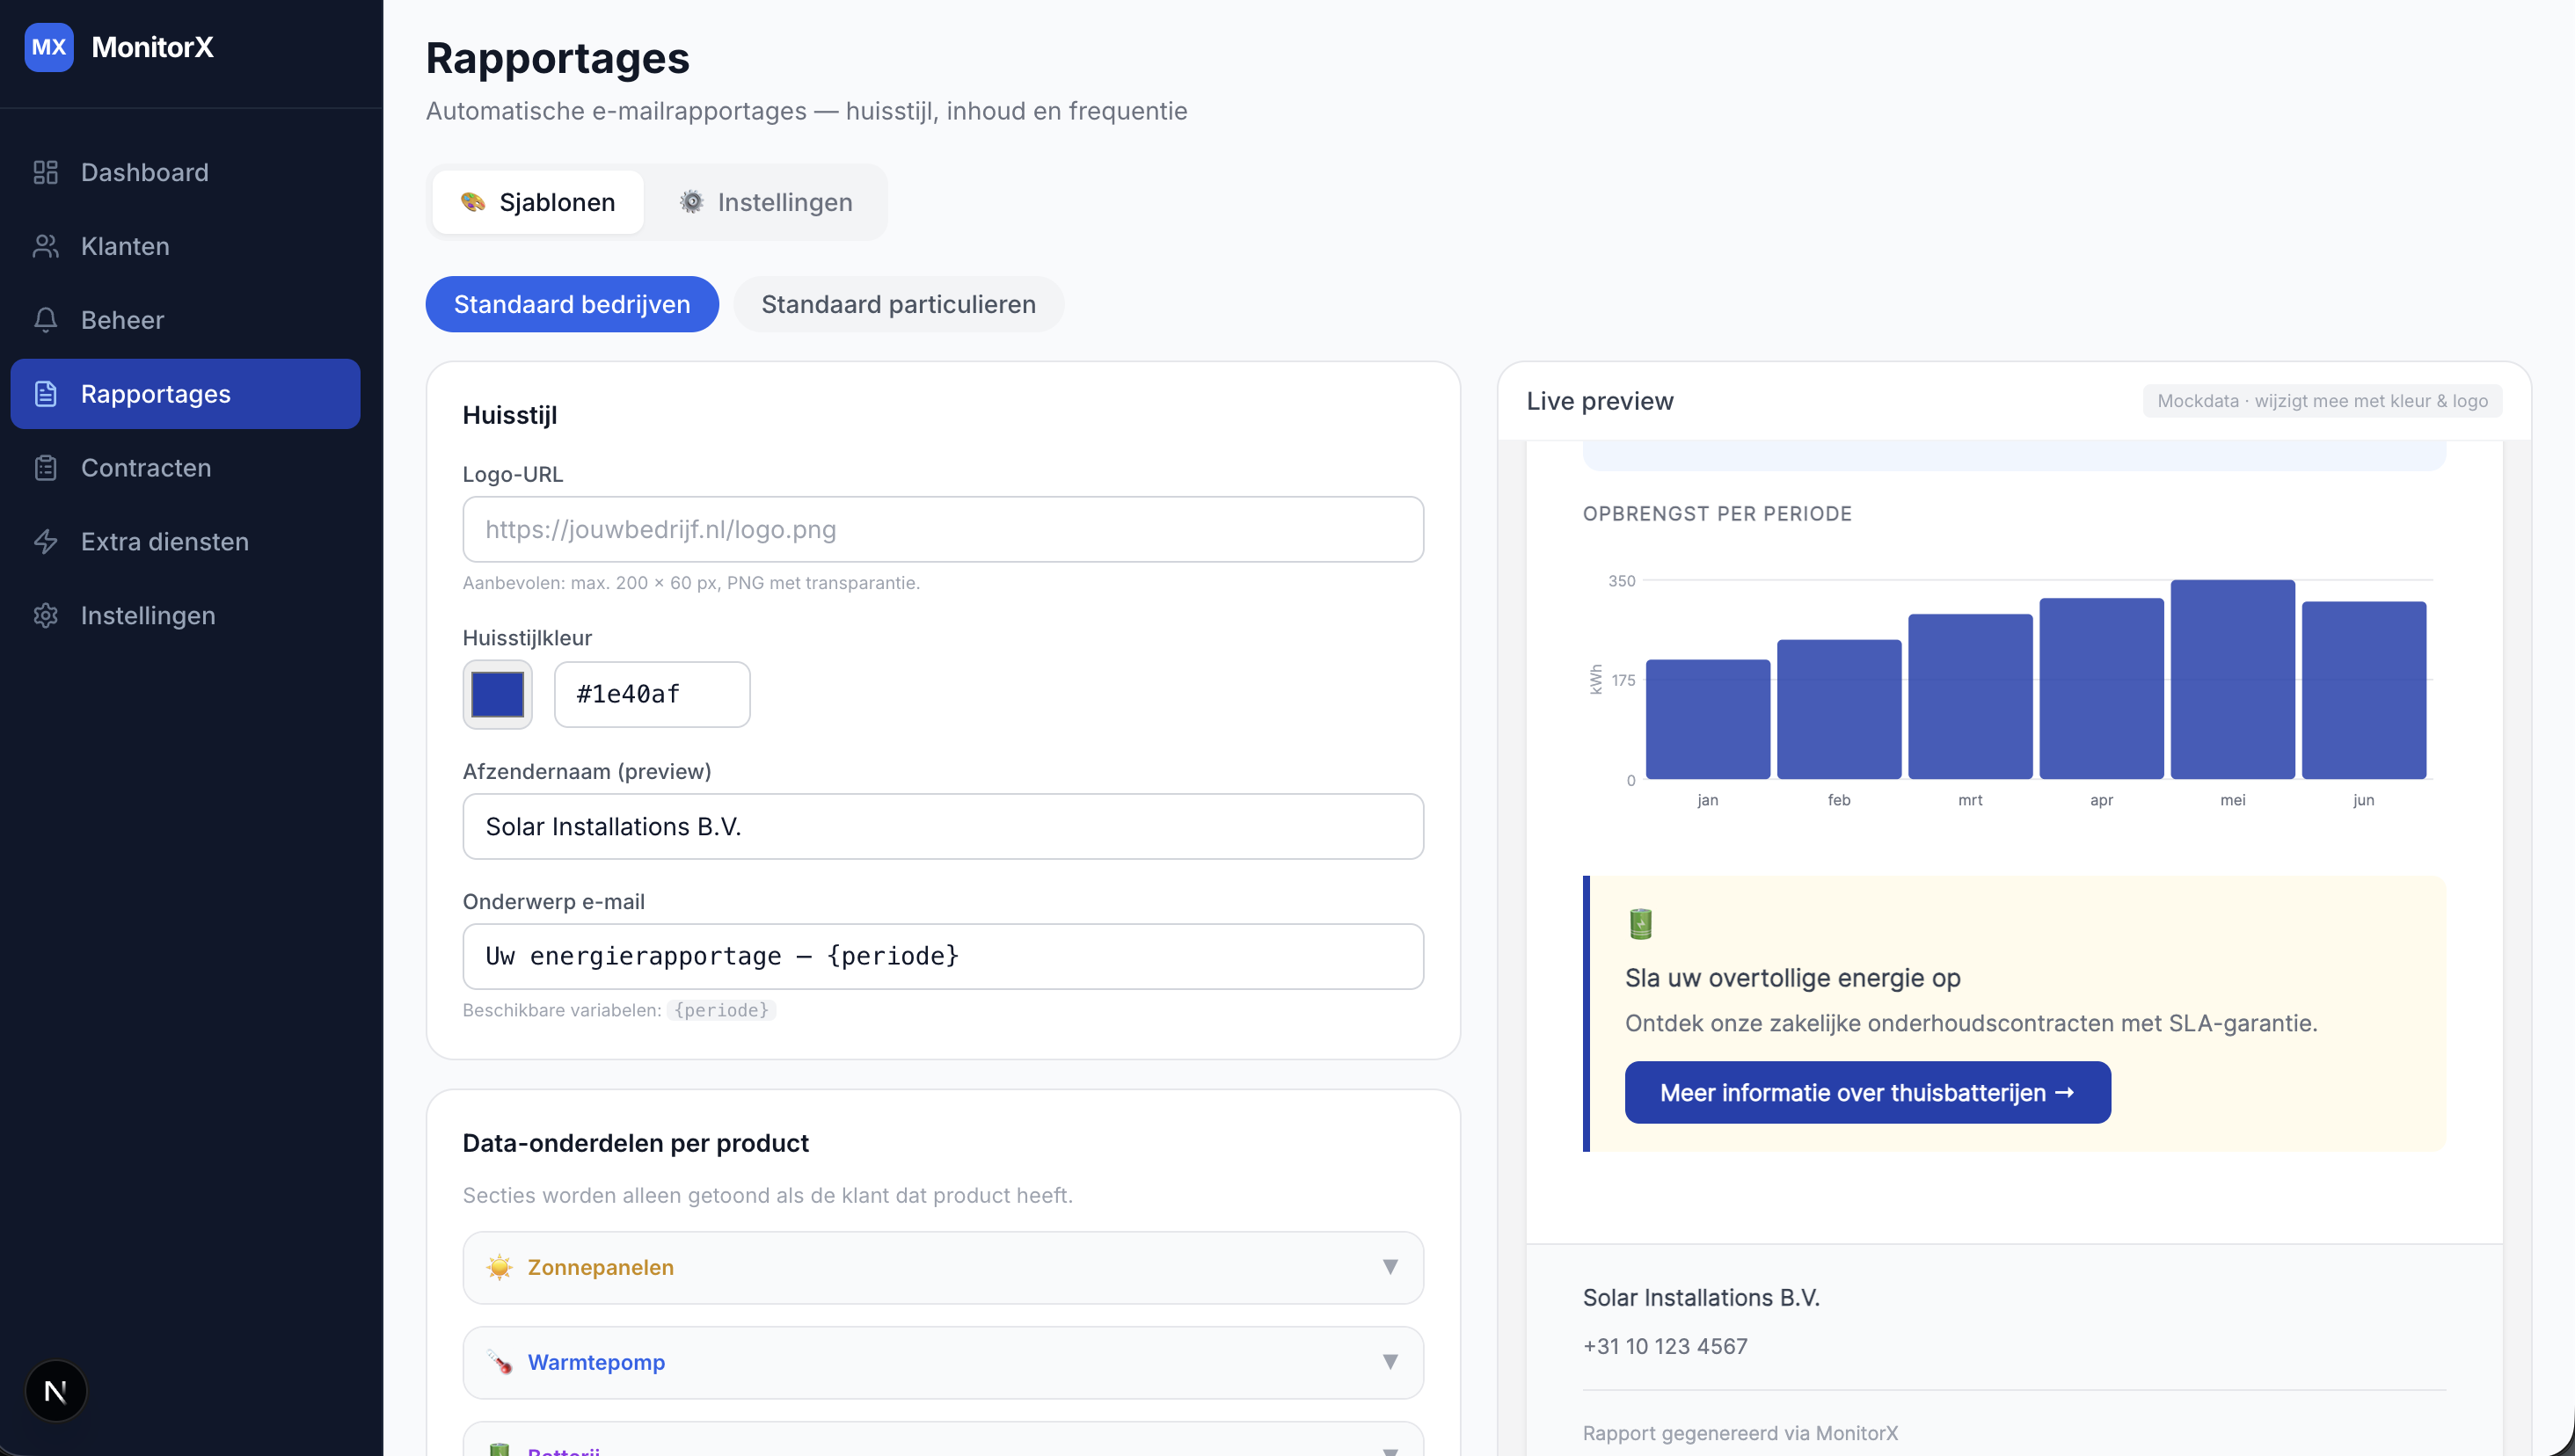
Task: Click the apr bar in the chart
Action: coord(2101,688)
